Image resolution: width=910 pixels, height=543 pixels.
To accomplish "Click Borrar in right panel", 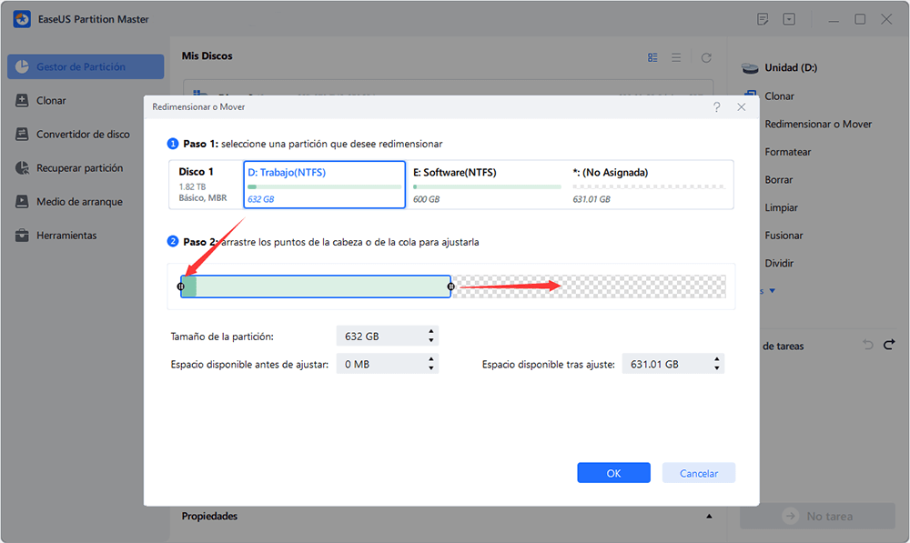I will 778,180.
